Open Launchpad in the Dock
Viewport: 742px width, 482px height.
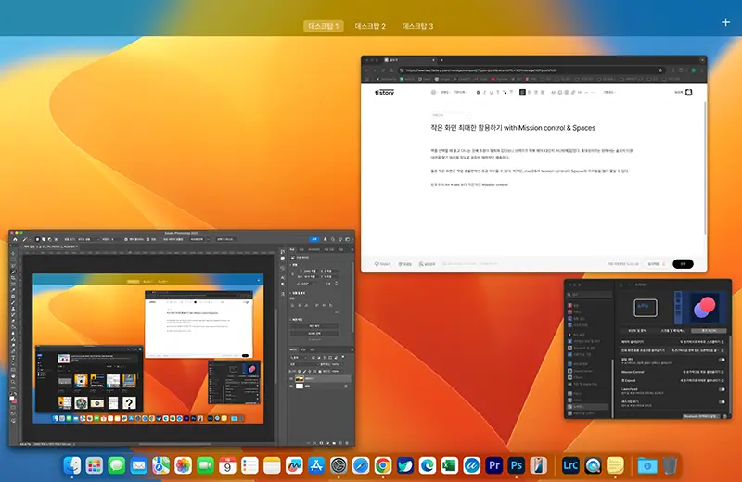[x=95, y=466]
